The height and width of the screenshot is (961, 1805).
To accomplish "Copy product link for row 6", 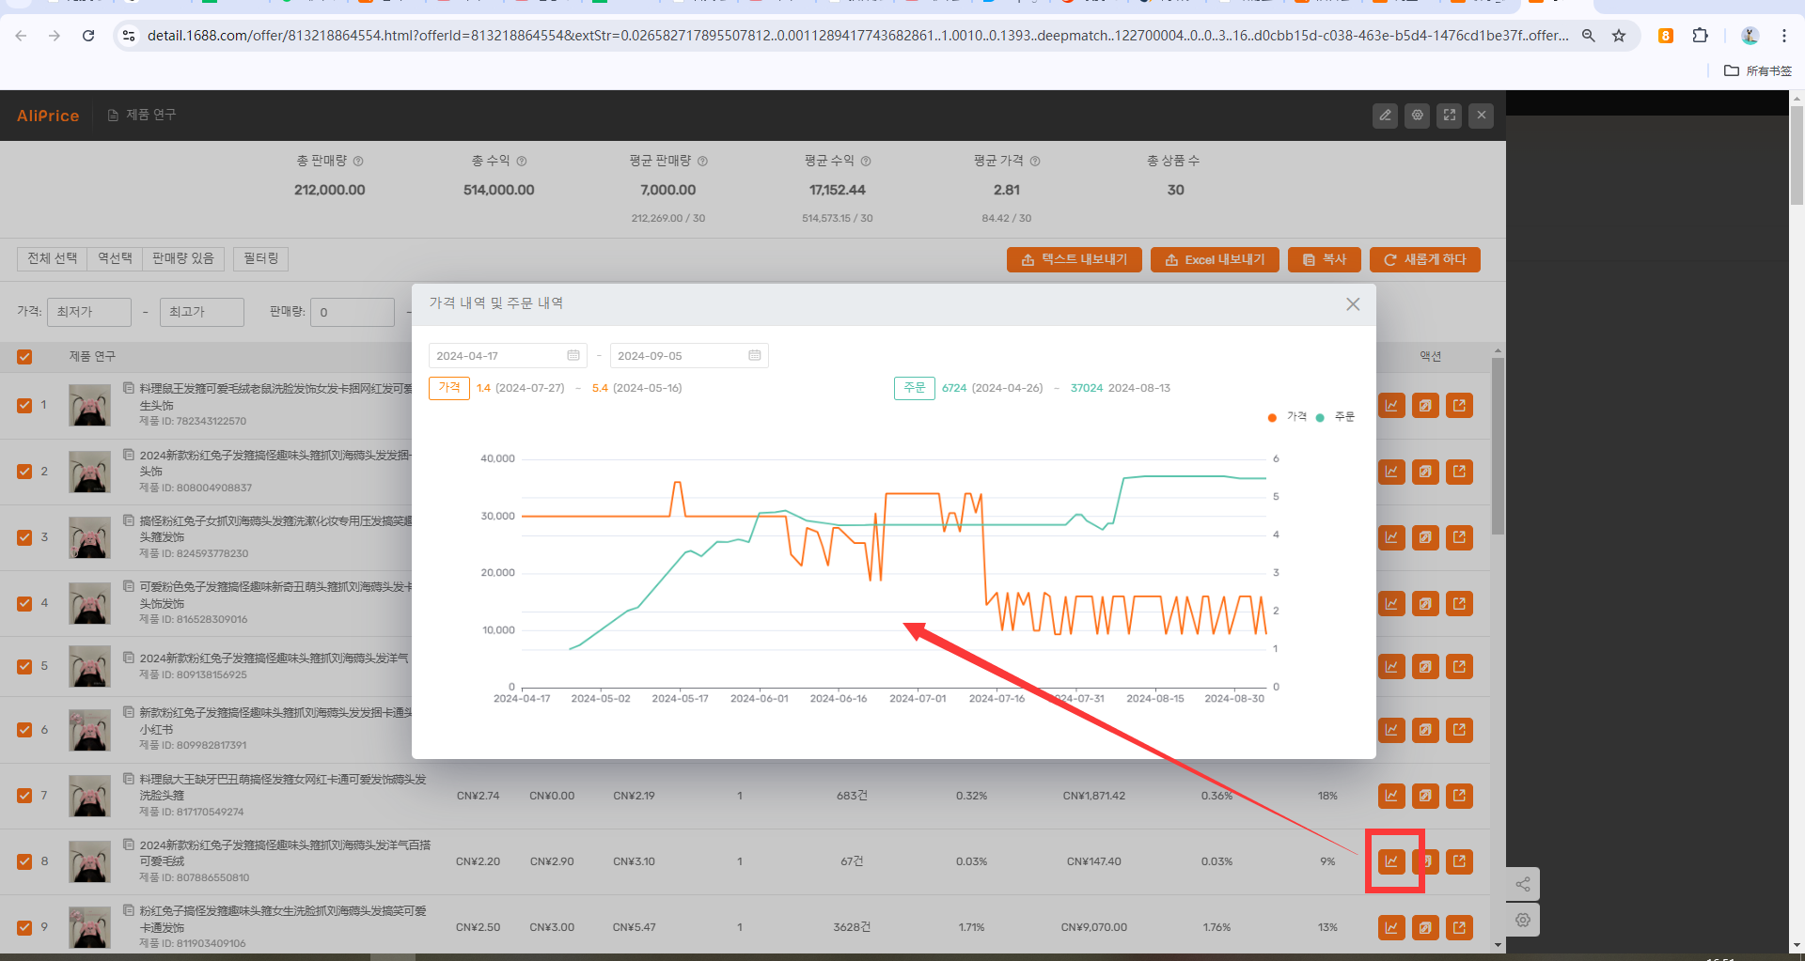I will pos(1425,730).
